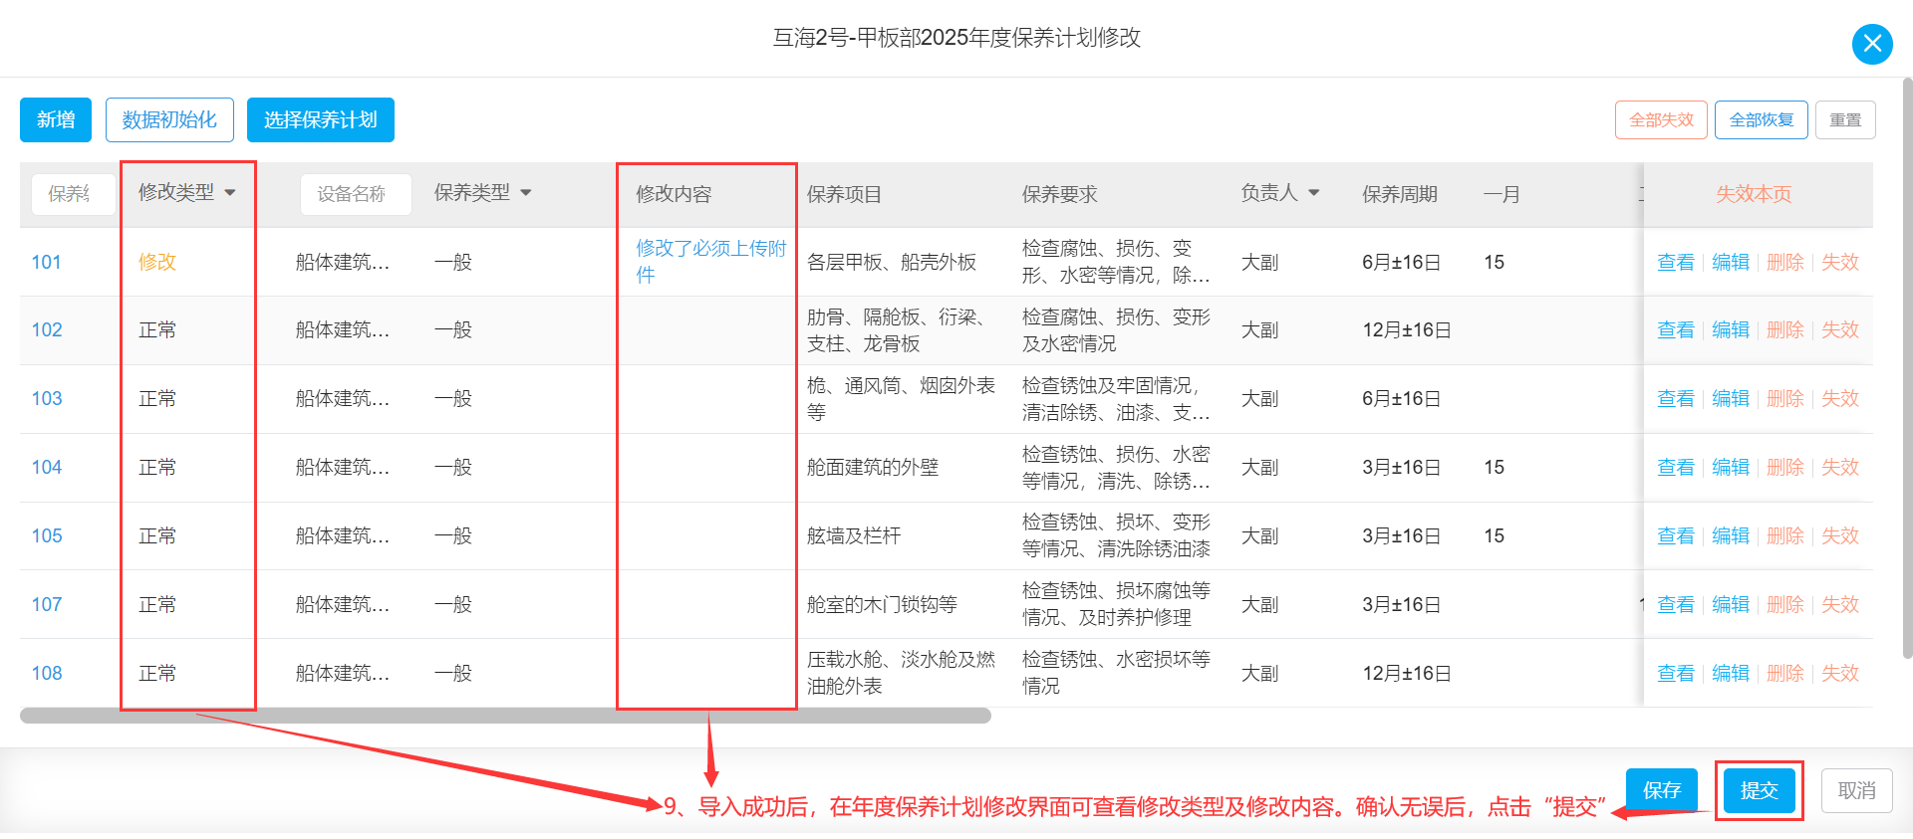Click the 12月±16日 cell in row 102
Screen dimensions: 1913x839
click(1406, 329)
